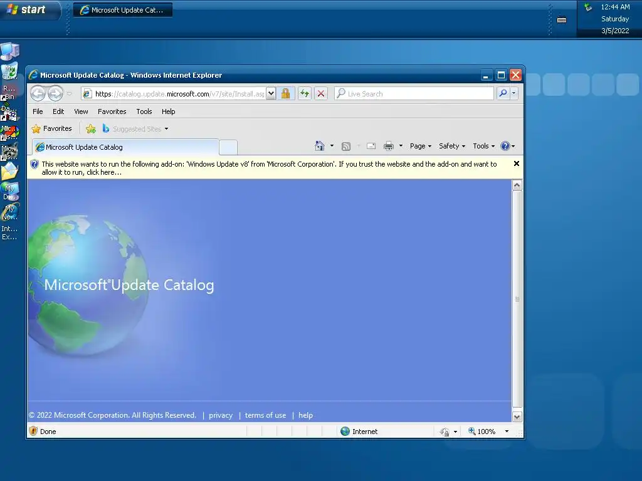Image resolution: width=642 pixels, height=481 pixels.
Task: Go forward with the Forward arrow button
Action: coord(55,94)
